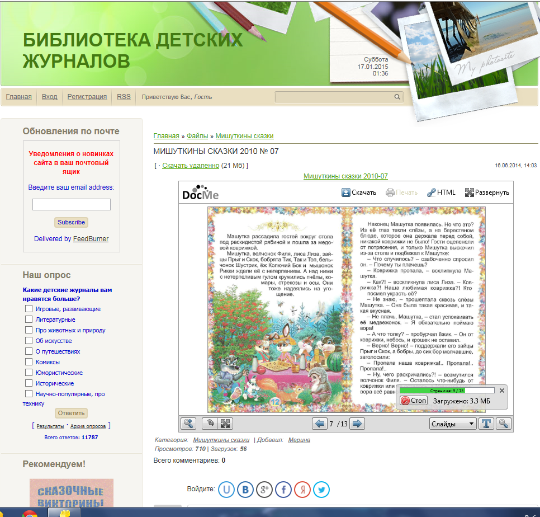Viewport: 540px width, 517px height.
Task: Check the Об искусстве poll option
Action: 29,341
